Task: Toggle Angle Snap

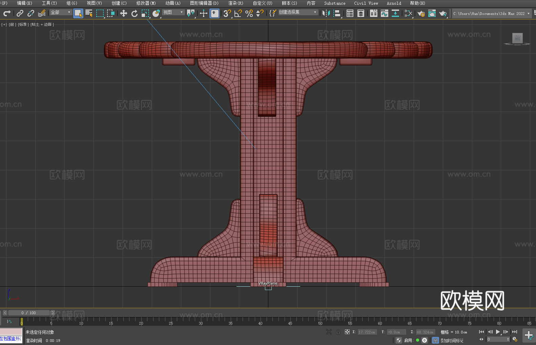Action: point(238,13)
